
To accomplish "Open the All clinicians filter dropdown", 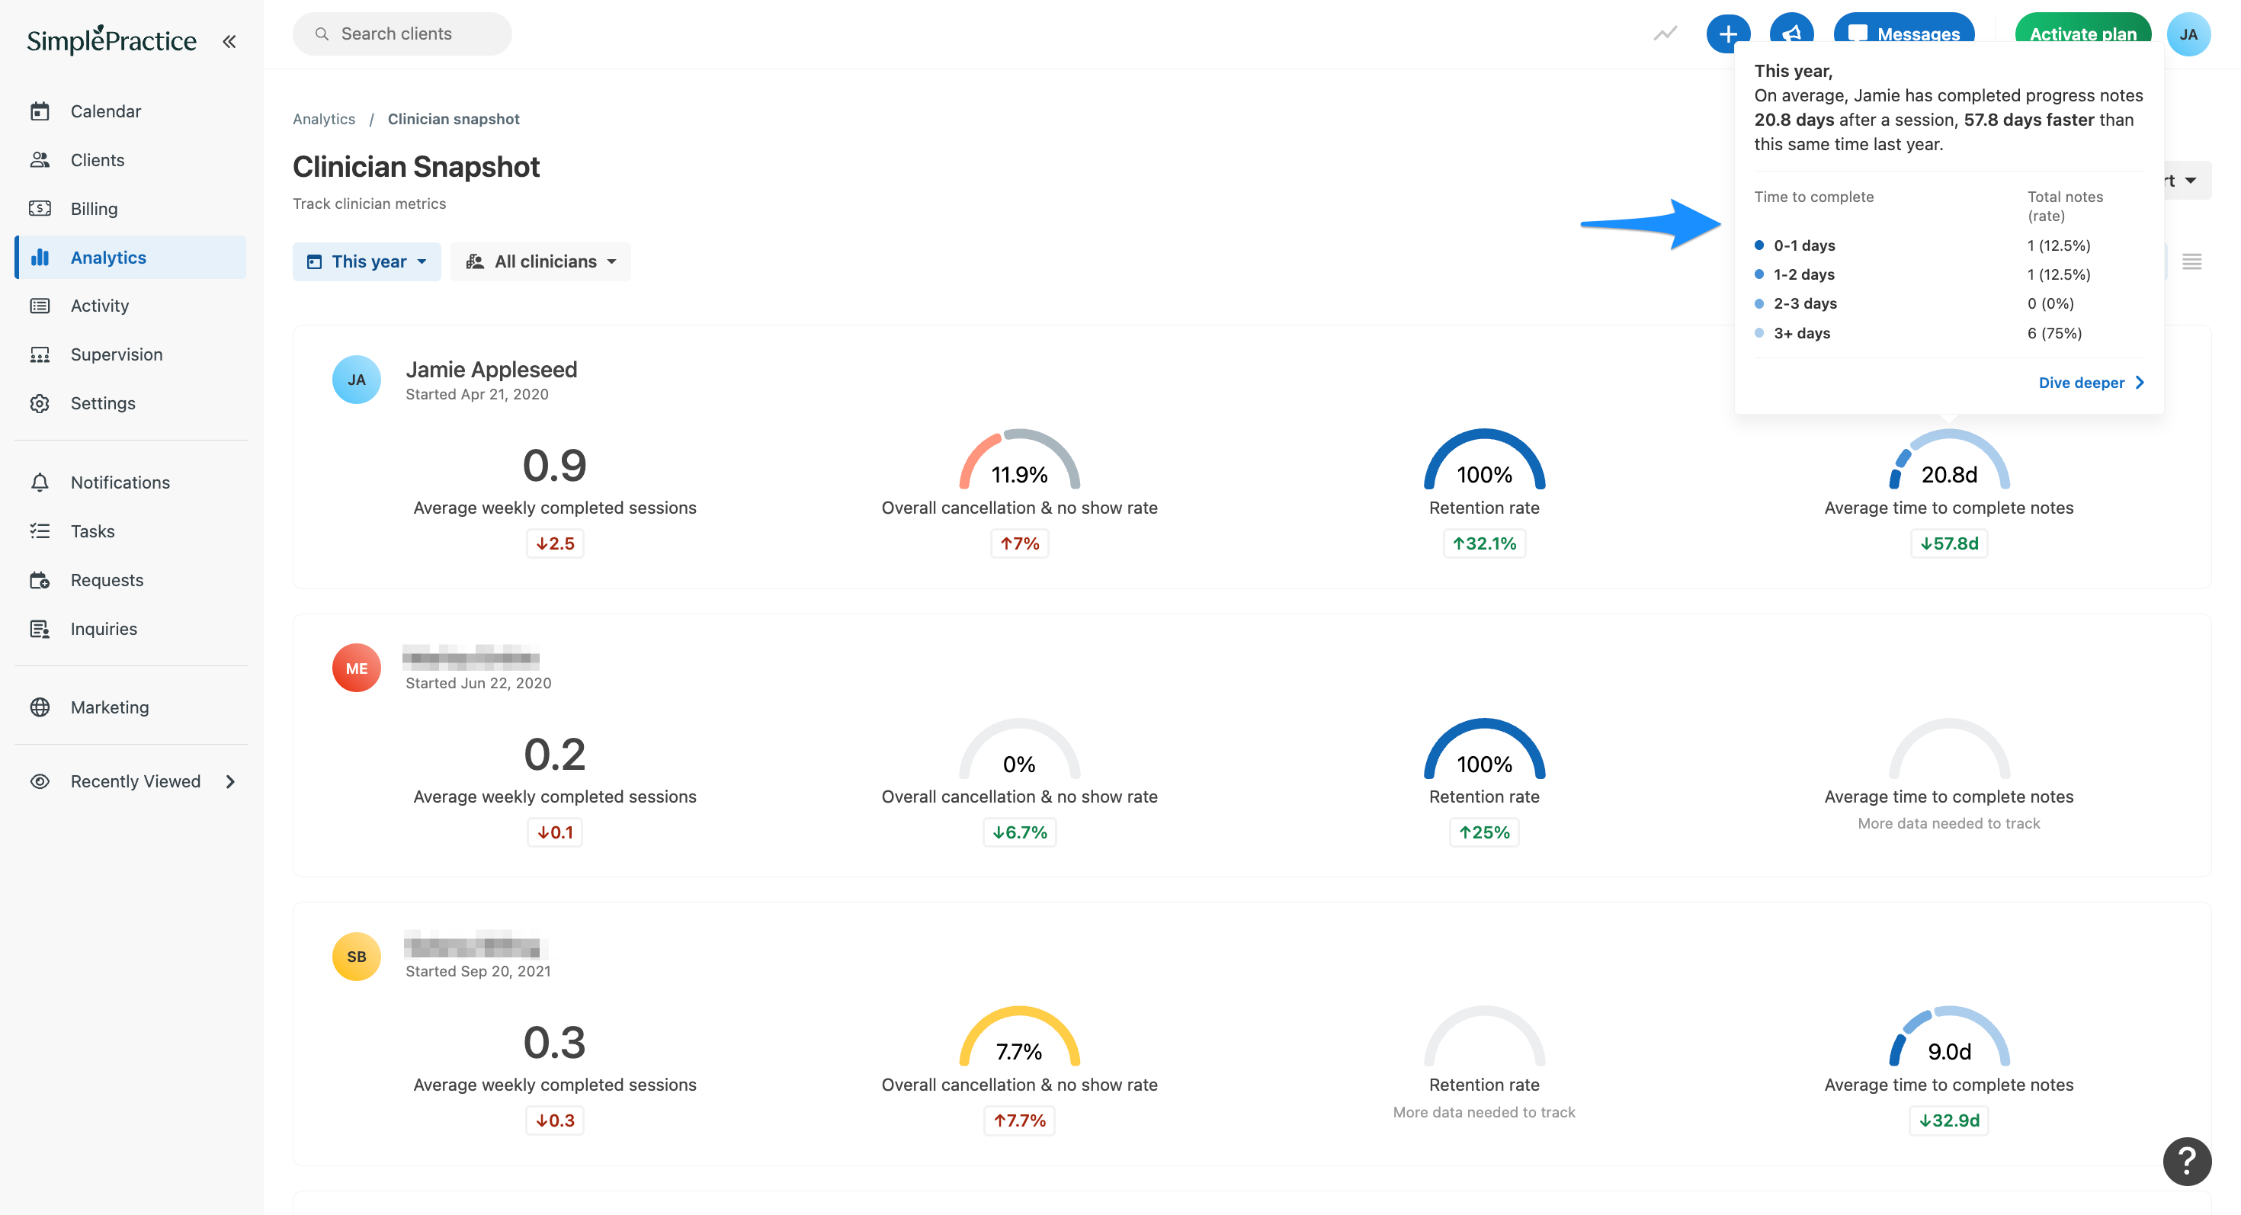I will 541,261.
